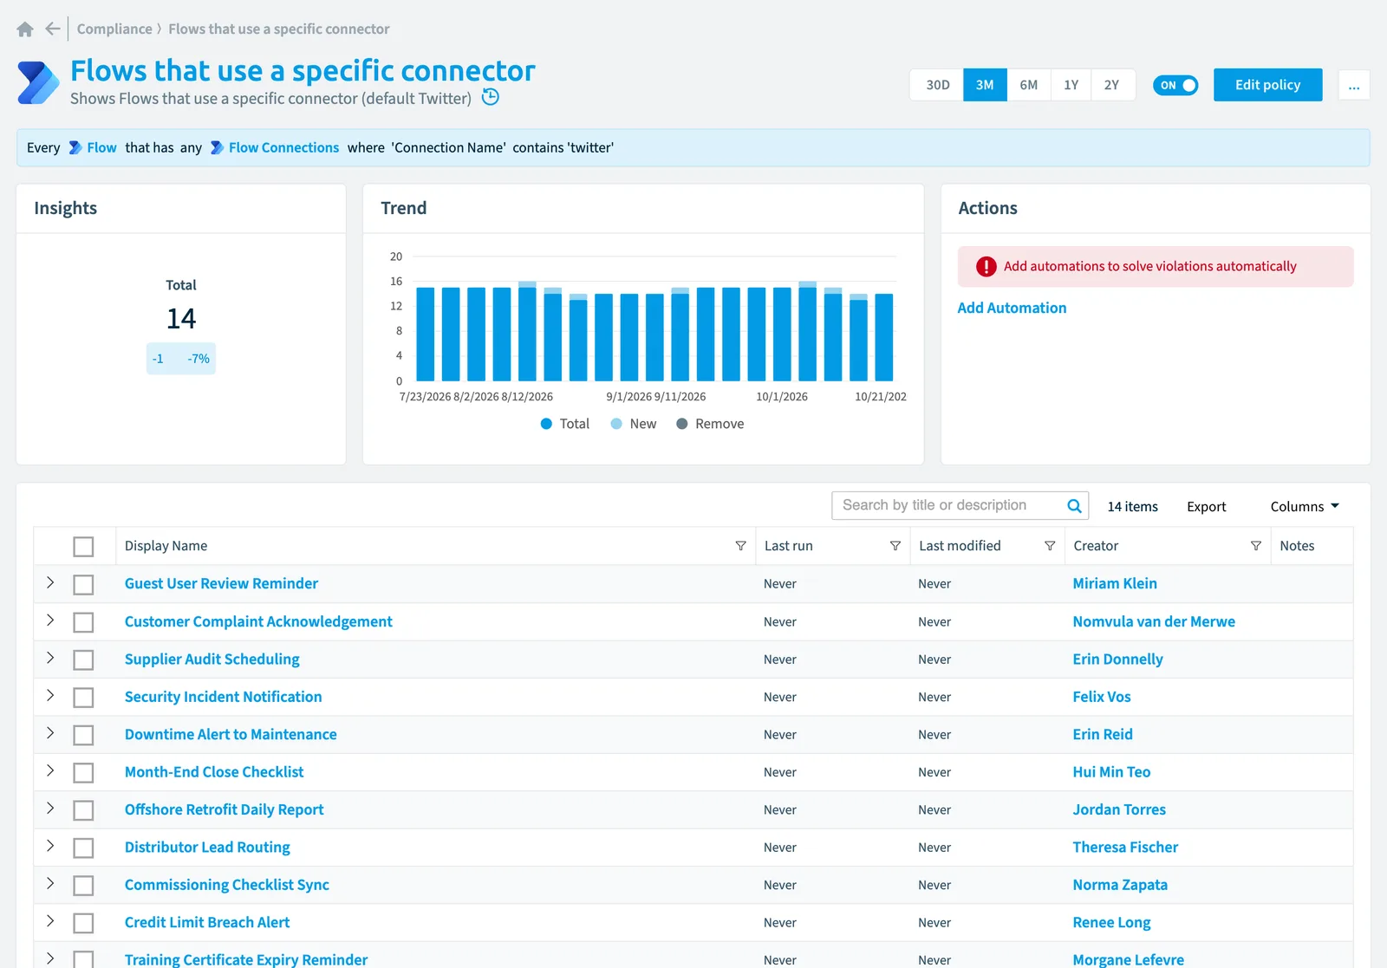Expand the Guest User Review Reminder row
The height and width of the screenshot is (968, 1387).
click(50, 583)
